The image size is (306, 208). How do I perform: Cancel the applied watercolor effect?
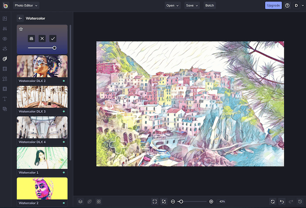(42, 38)
